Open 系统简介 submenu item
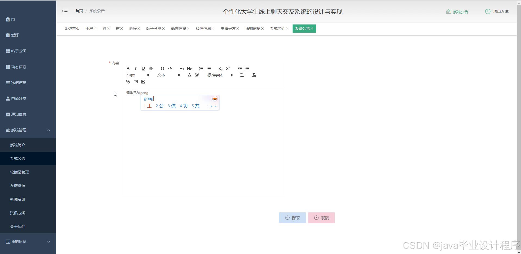Screen dimensions: 521x254 [x=28, y=145]
